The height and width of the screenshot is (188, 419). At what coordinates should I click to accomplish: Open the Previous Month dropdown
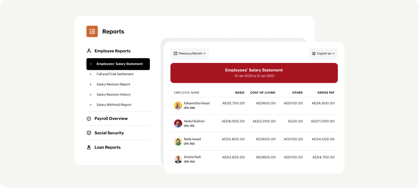pyautogui.click(x=190, y=54)
